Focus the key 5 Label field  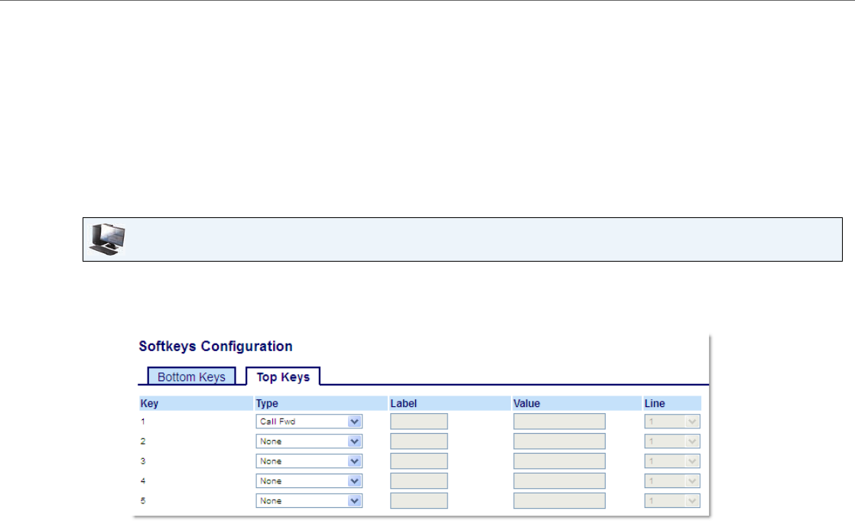pyautogui.click(x=418, y=501)
